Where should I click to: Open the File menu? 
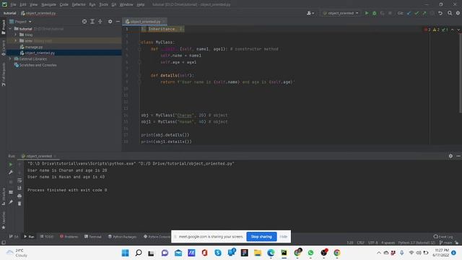(x=13, y=4)
